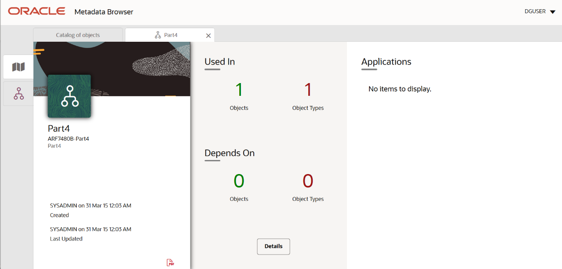Open the DGUSER account dropdown
Image resolution: width=562 pixels, height=269 pixels.
tap(540, 12)
